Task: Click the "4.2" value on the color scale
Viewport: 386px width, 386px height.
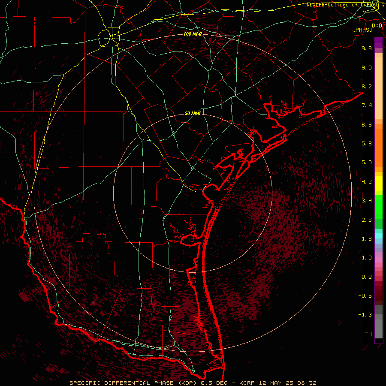Action: coord(367,182)
